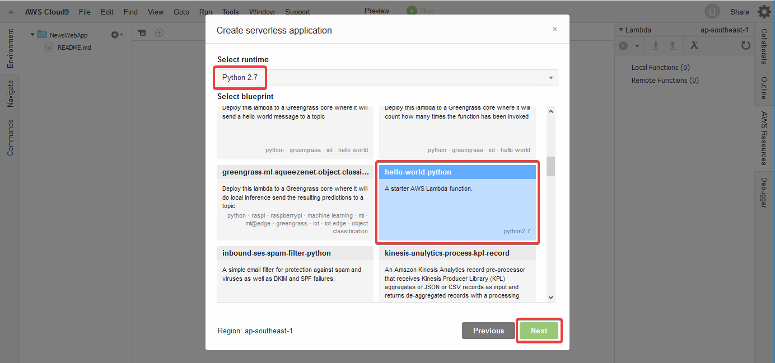775x363 pixels.
Task: Click the Share button
Action: (x=739, y=12)
